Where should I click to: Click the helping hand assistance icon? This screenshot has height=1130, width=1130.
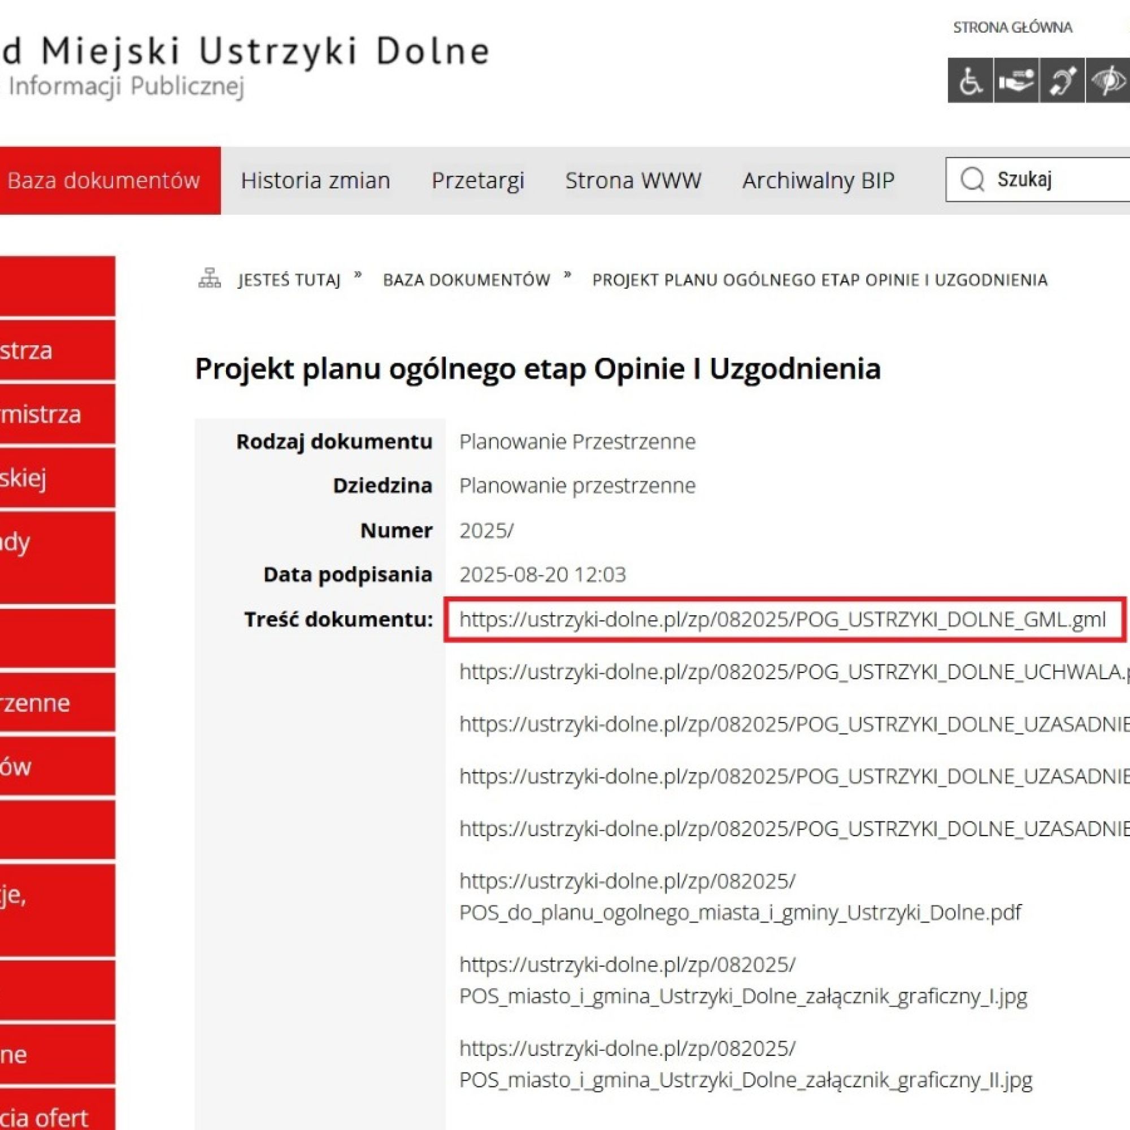[1016, 81]
